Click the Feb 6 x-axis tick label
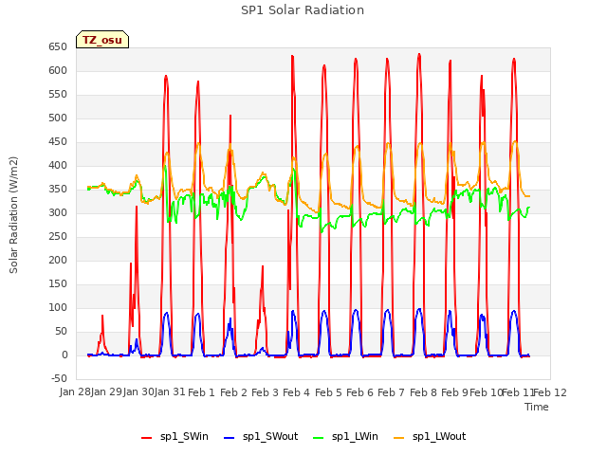 click(359, 392)
